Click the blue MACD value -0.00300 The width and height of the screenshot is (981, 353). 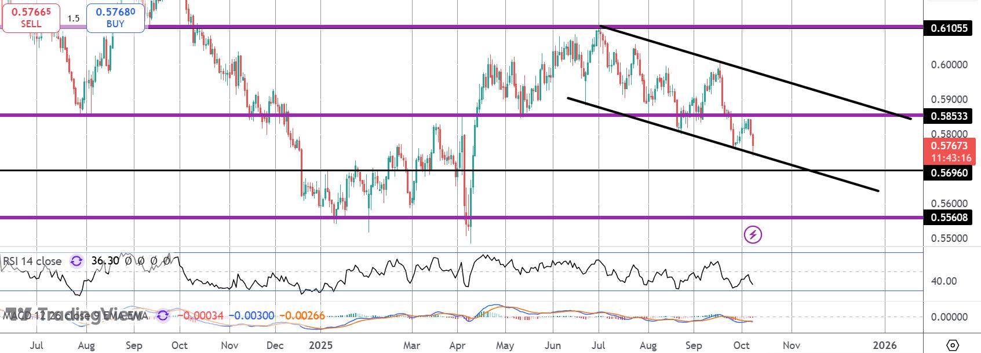[251, 316]
